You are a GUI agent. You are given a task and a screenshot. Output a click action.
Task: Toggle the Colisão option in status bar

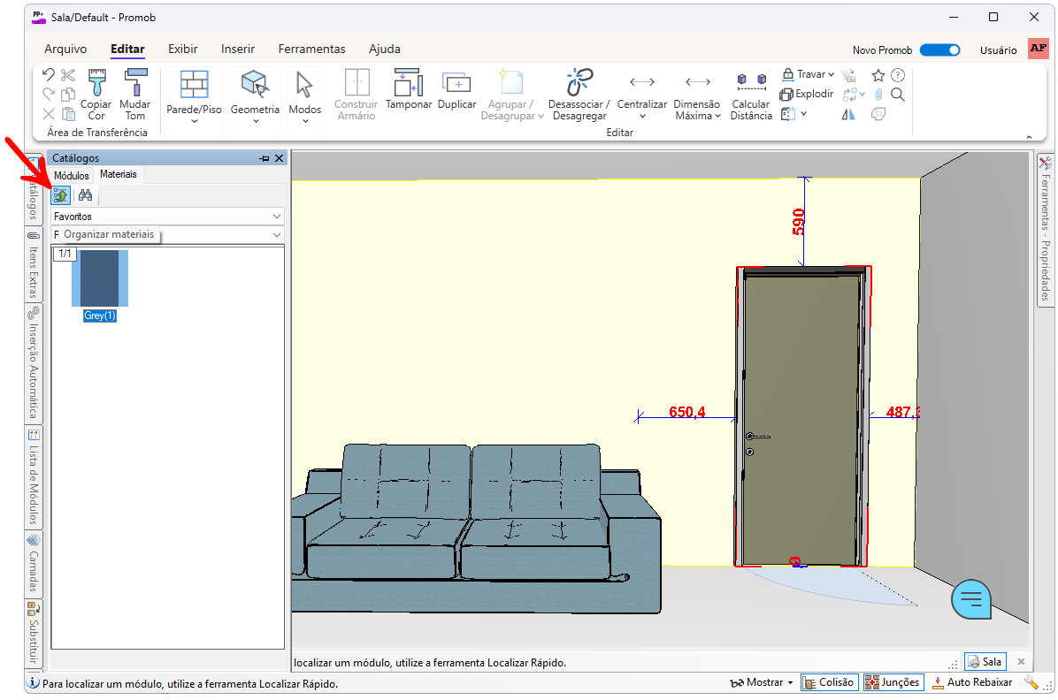[x=829, y=682]
